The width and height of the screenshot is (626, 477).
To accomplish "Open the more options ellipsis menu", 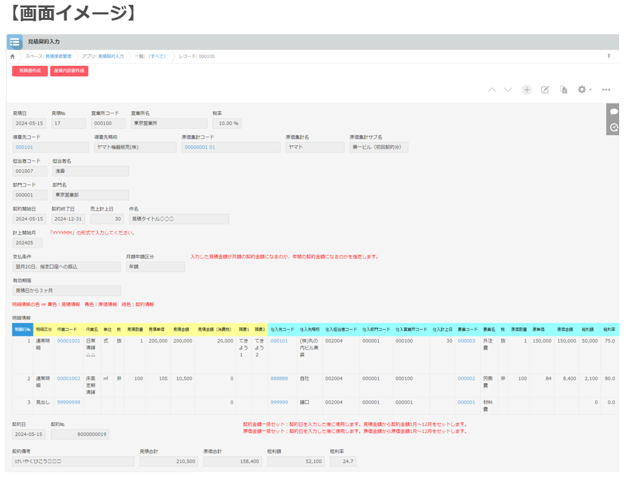I will 606,90.
